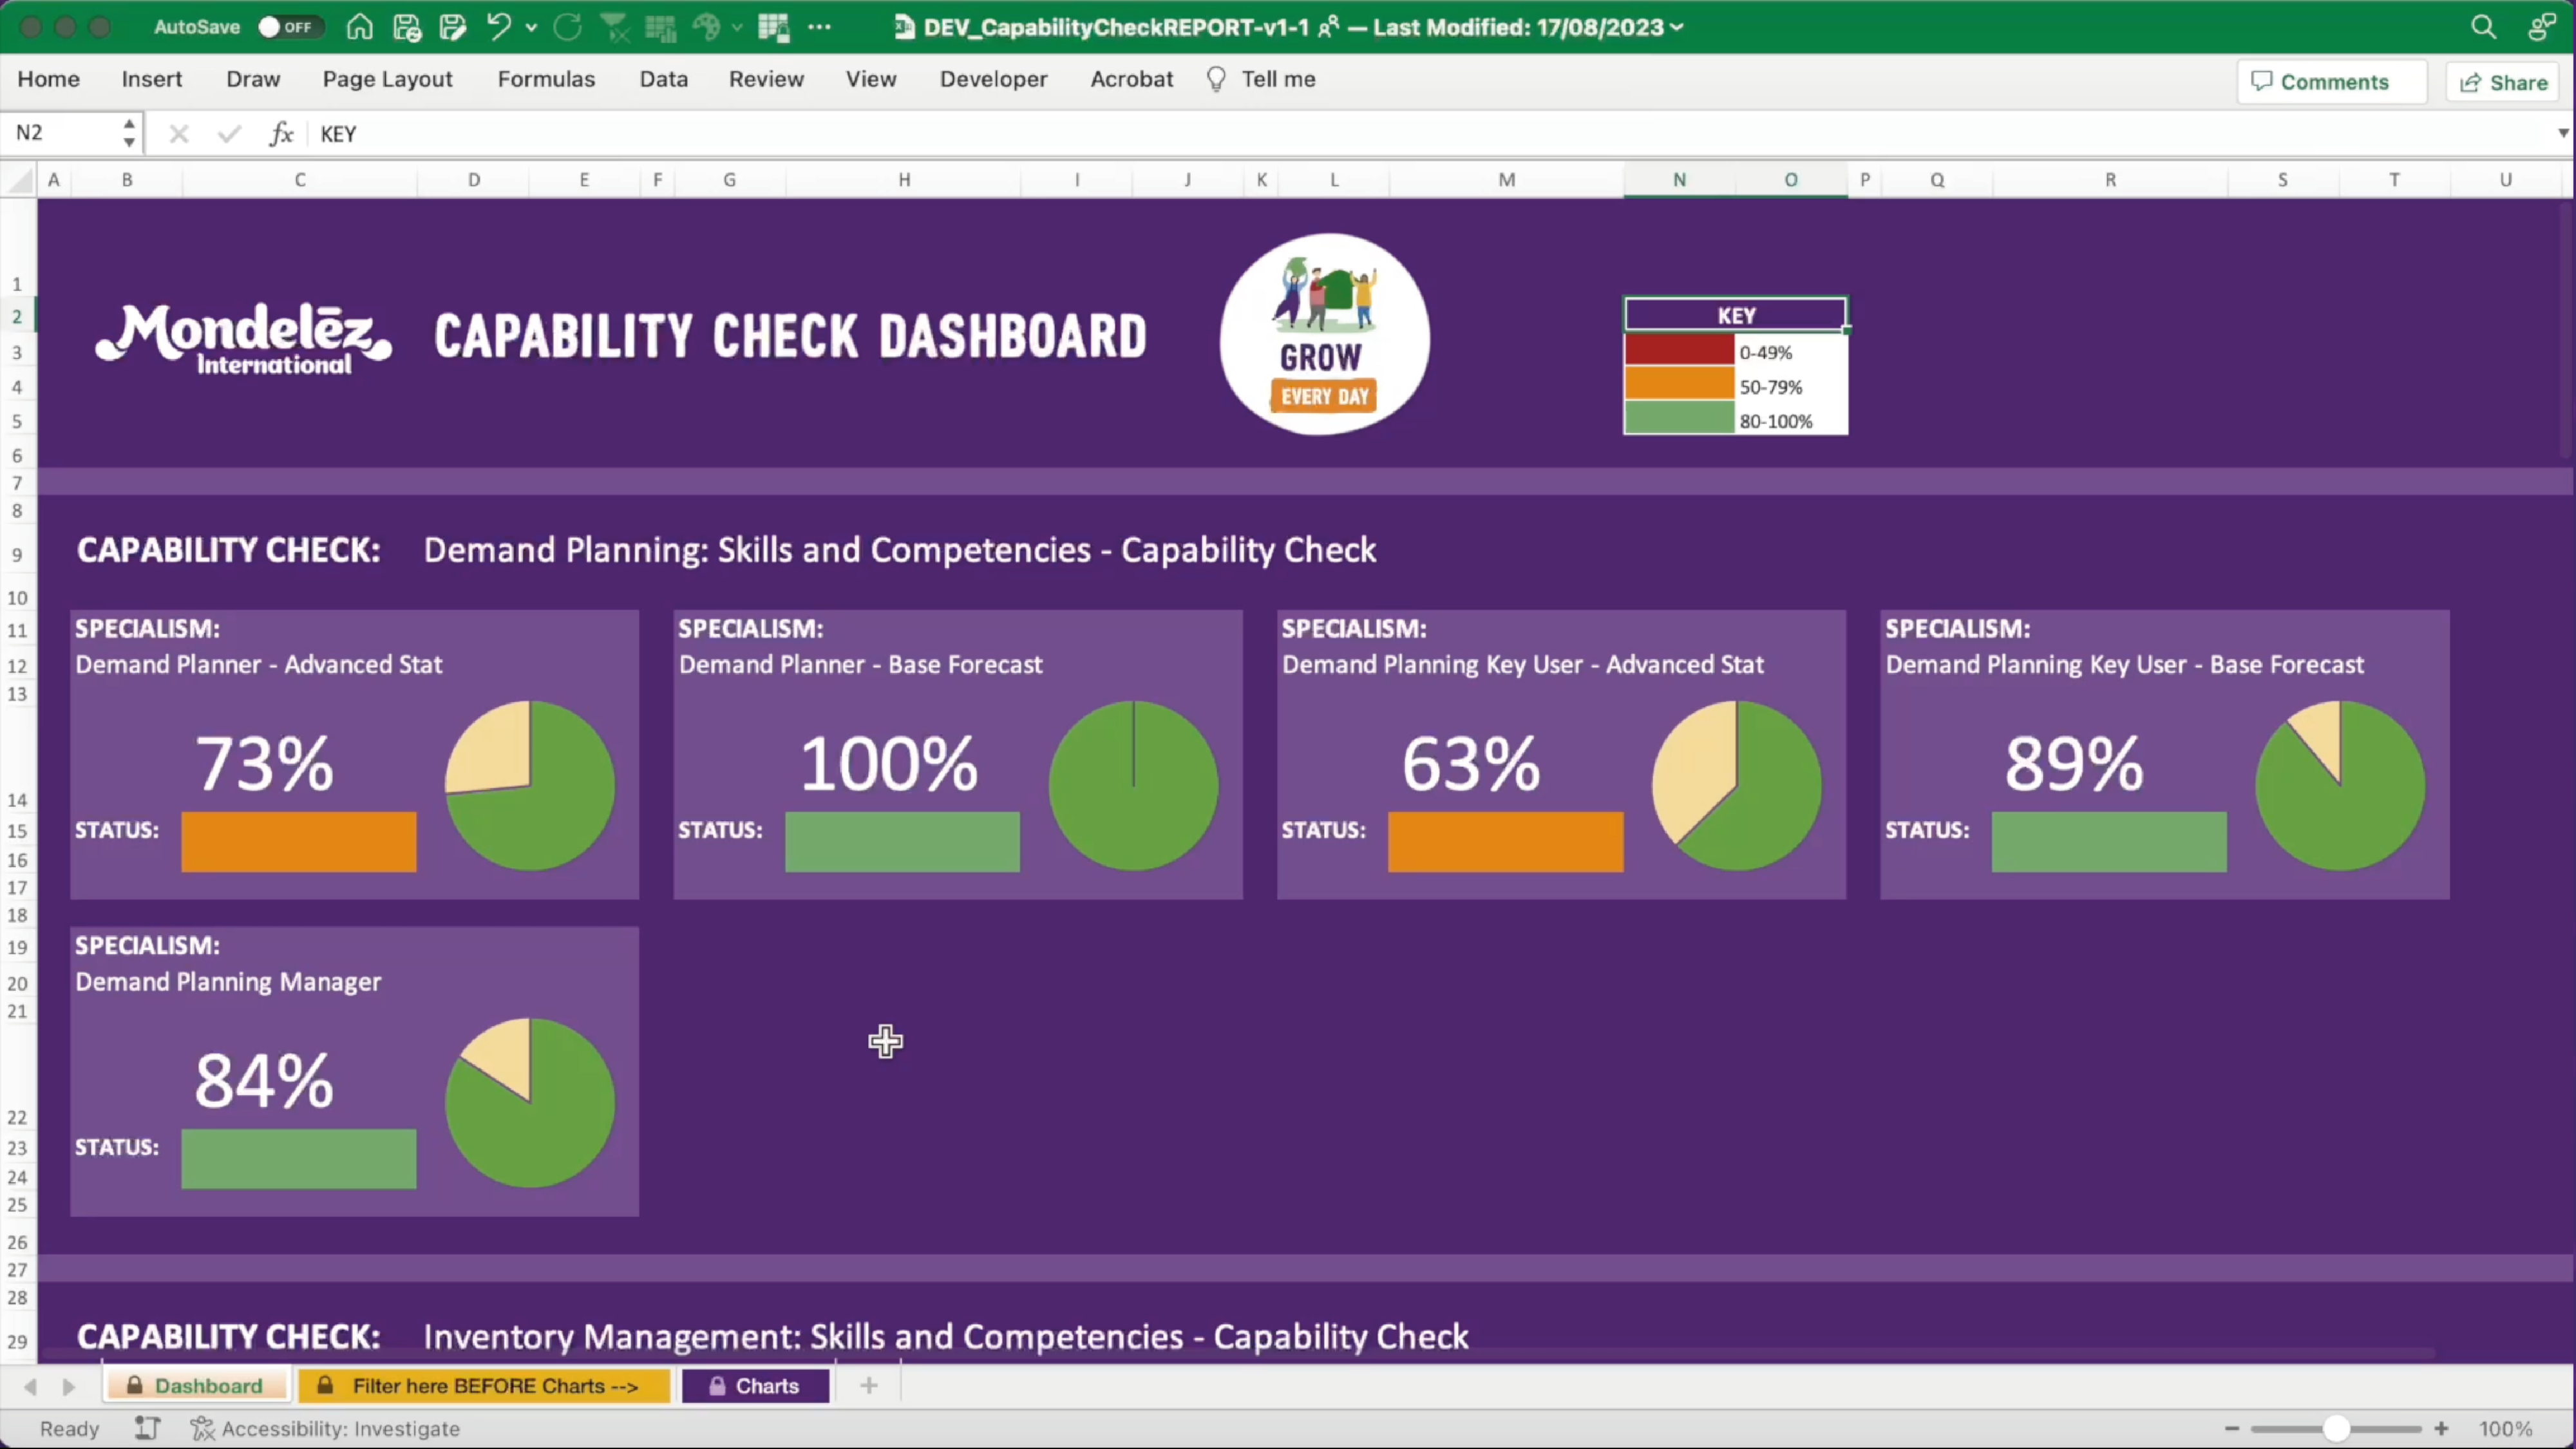Expand the file name Last Modified dropdown
This screenshot has width=2576, height=1449.
click(1677, 27)
